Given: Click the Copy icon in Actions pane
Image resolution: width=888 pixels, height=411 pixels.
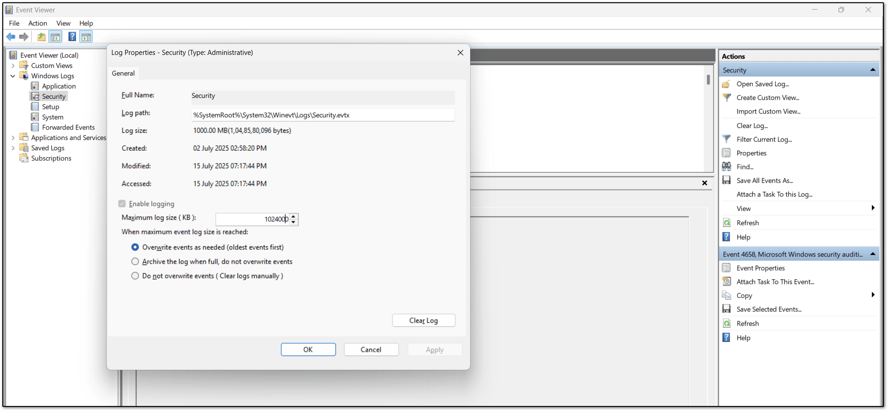Looking at the screenshot, I should [726, 295].
